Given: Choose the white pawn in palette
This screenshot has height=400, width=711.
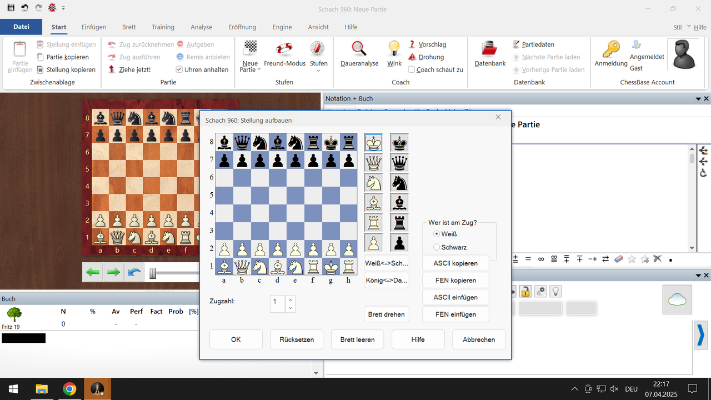Looking at the screenshot, I should click(x=373, y=243).
